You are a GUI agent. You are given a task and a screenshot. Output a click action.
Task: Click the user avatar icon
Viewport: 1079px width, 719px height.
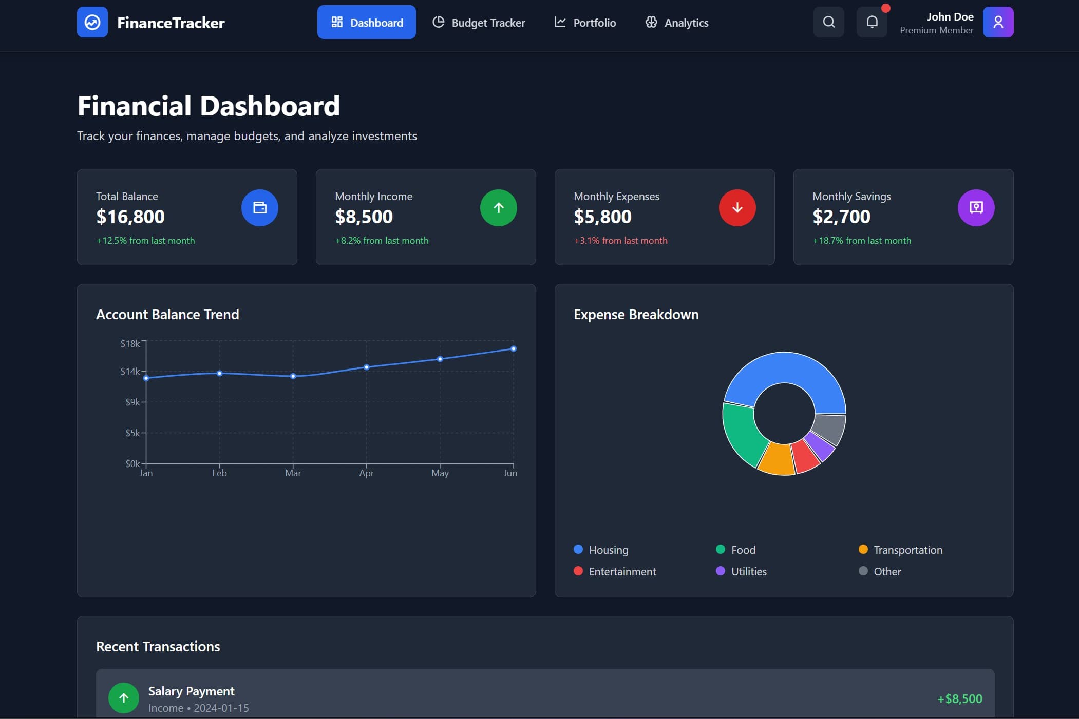998,22
